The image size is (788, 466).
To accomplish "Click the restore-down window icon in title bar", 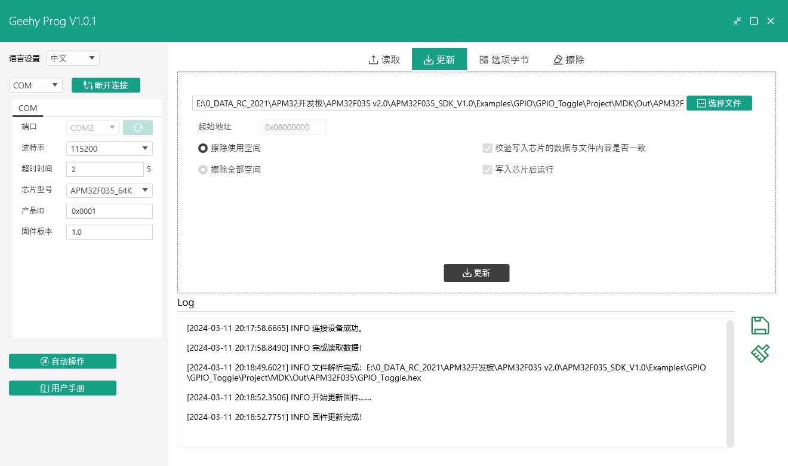I will coord(737,21).
